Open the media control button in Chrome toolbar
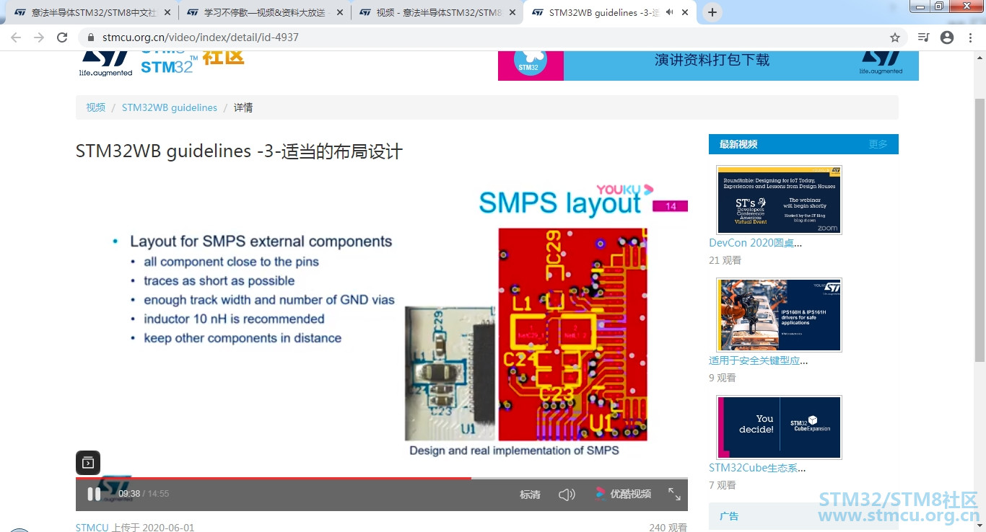 923,37
